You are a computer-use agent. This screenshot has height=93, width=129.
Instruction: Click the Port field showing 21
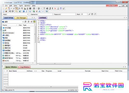coord(84,14)
